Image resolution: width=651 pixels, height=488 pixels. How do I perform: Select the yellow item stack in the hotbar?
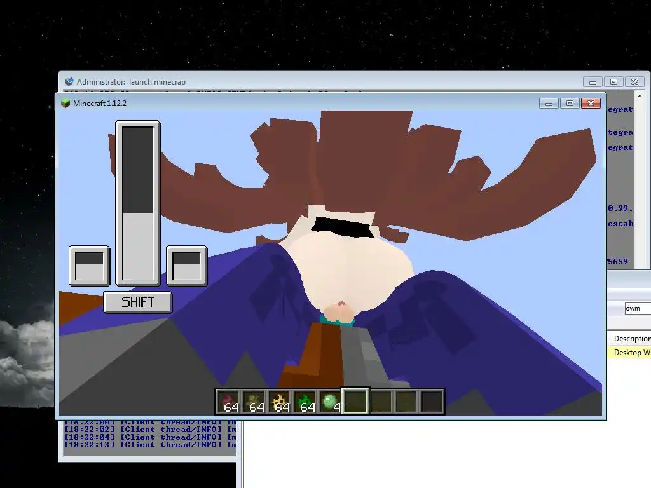(280, 402)
